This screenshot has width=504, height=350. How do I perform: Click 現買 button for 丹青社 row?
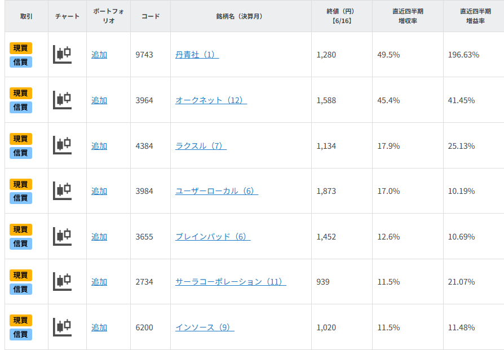pos(21,48)
